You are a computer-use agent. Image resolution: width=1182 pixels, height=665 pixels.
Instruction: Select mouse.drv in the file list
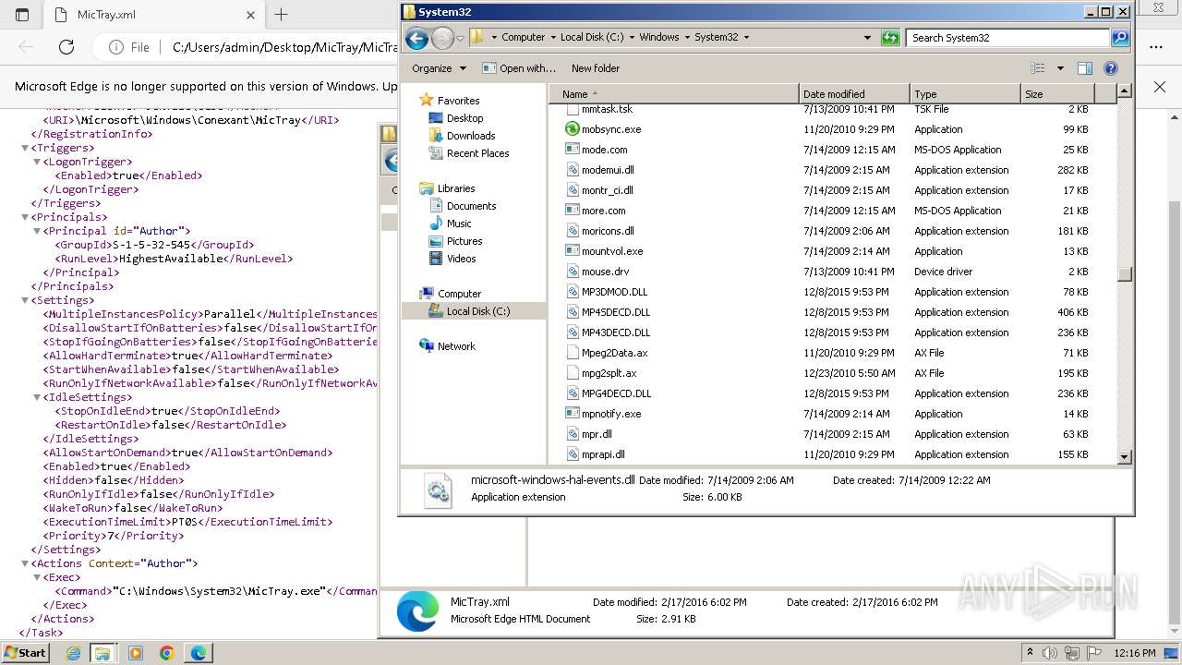coord(605,272)
